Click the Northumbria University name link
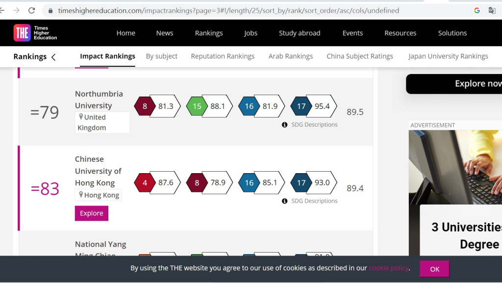 (x=99, y=100)
